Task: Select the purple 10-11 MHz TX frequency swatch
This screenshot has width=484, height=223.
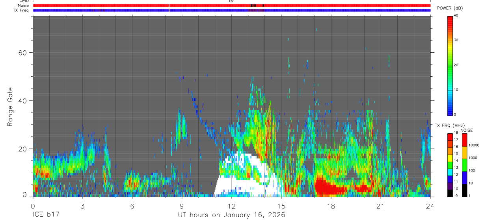Action: [450, 186]
